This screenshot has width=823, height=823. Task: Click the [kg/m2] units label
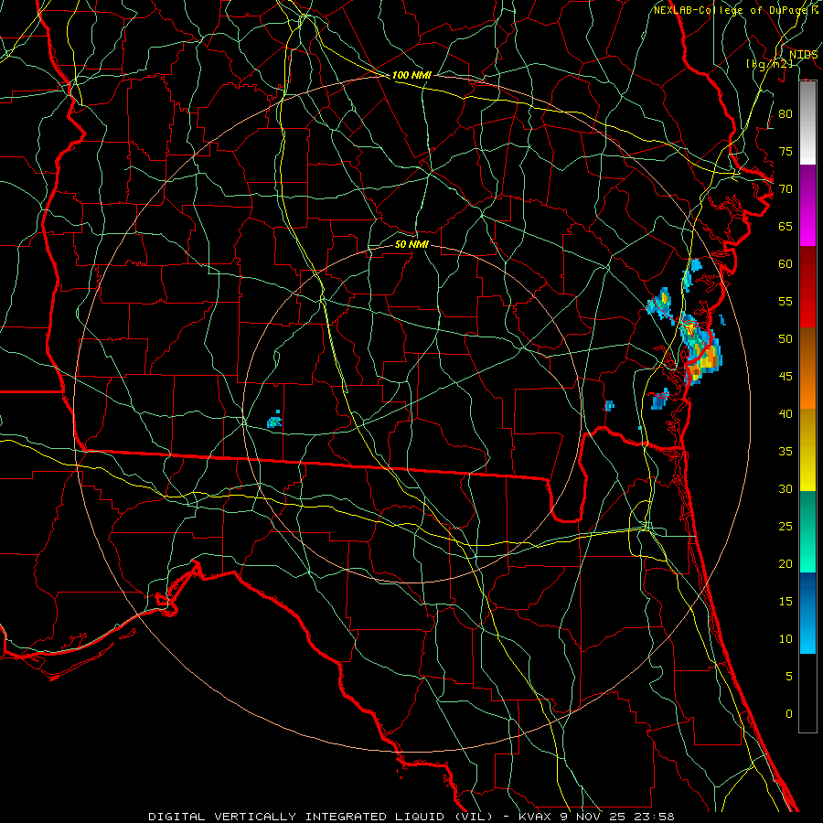[x=769, y=64]
